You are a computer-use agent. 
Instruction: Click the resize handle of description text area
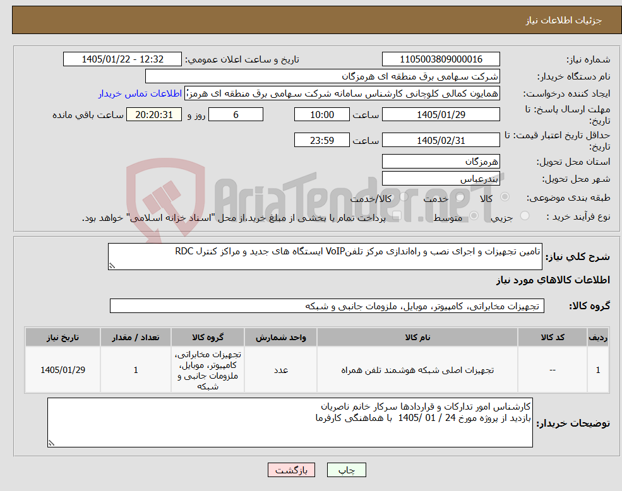coord(112,266)
